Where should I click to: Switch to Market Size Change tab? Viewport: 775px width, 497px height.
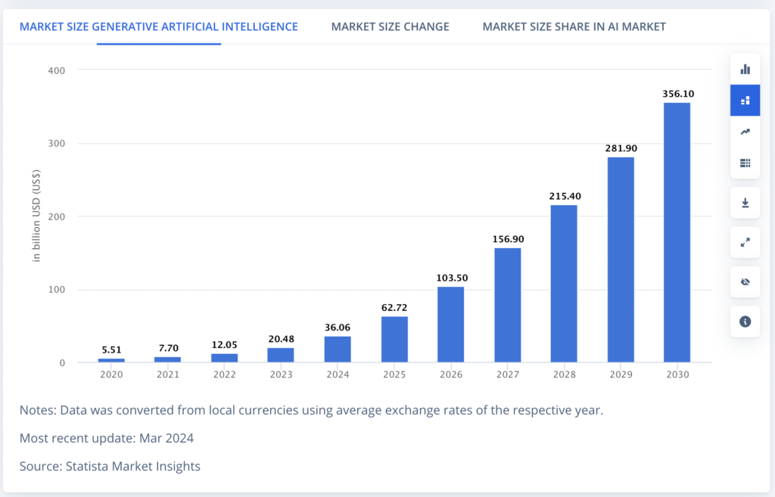tap(390, 26)
